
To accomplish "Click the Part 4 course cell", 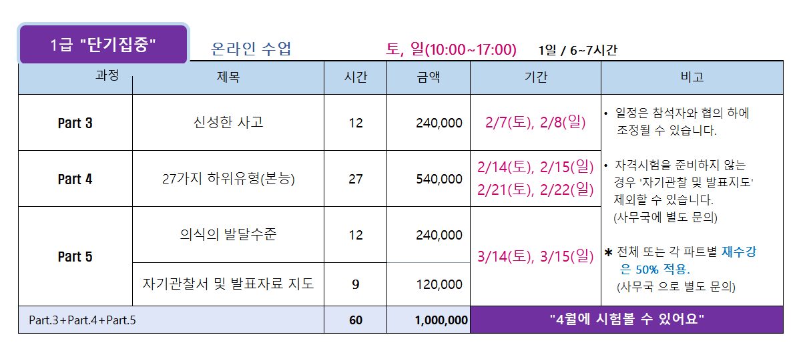I will 75,179.
